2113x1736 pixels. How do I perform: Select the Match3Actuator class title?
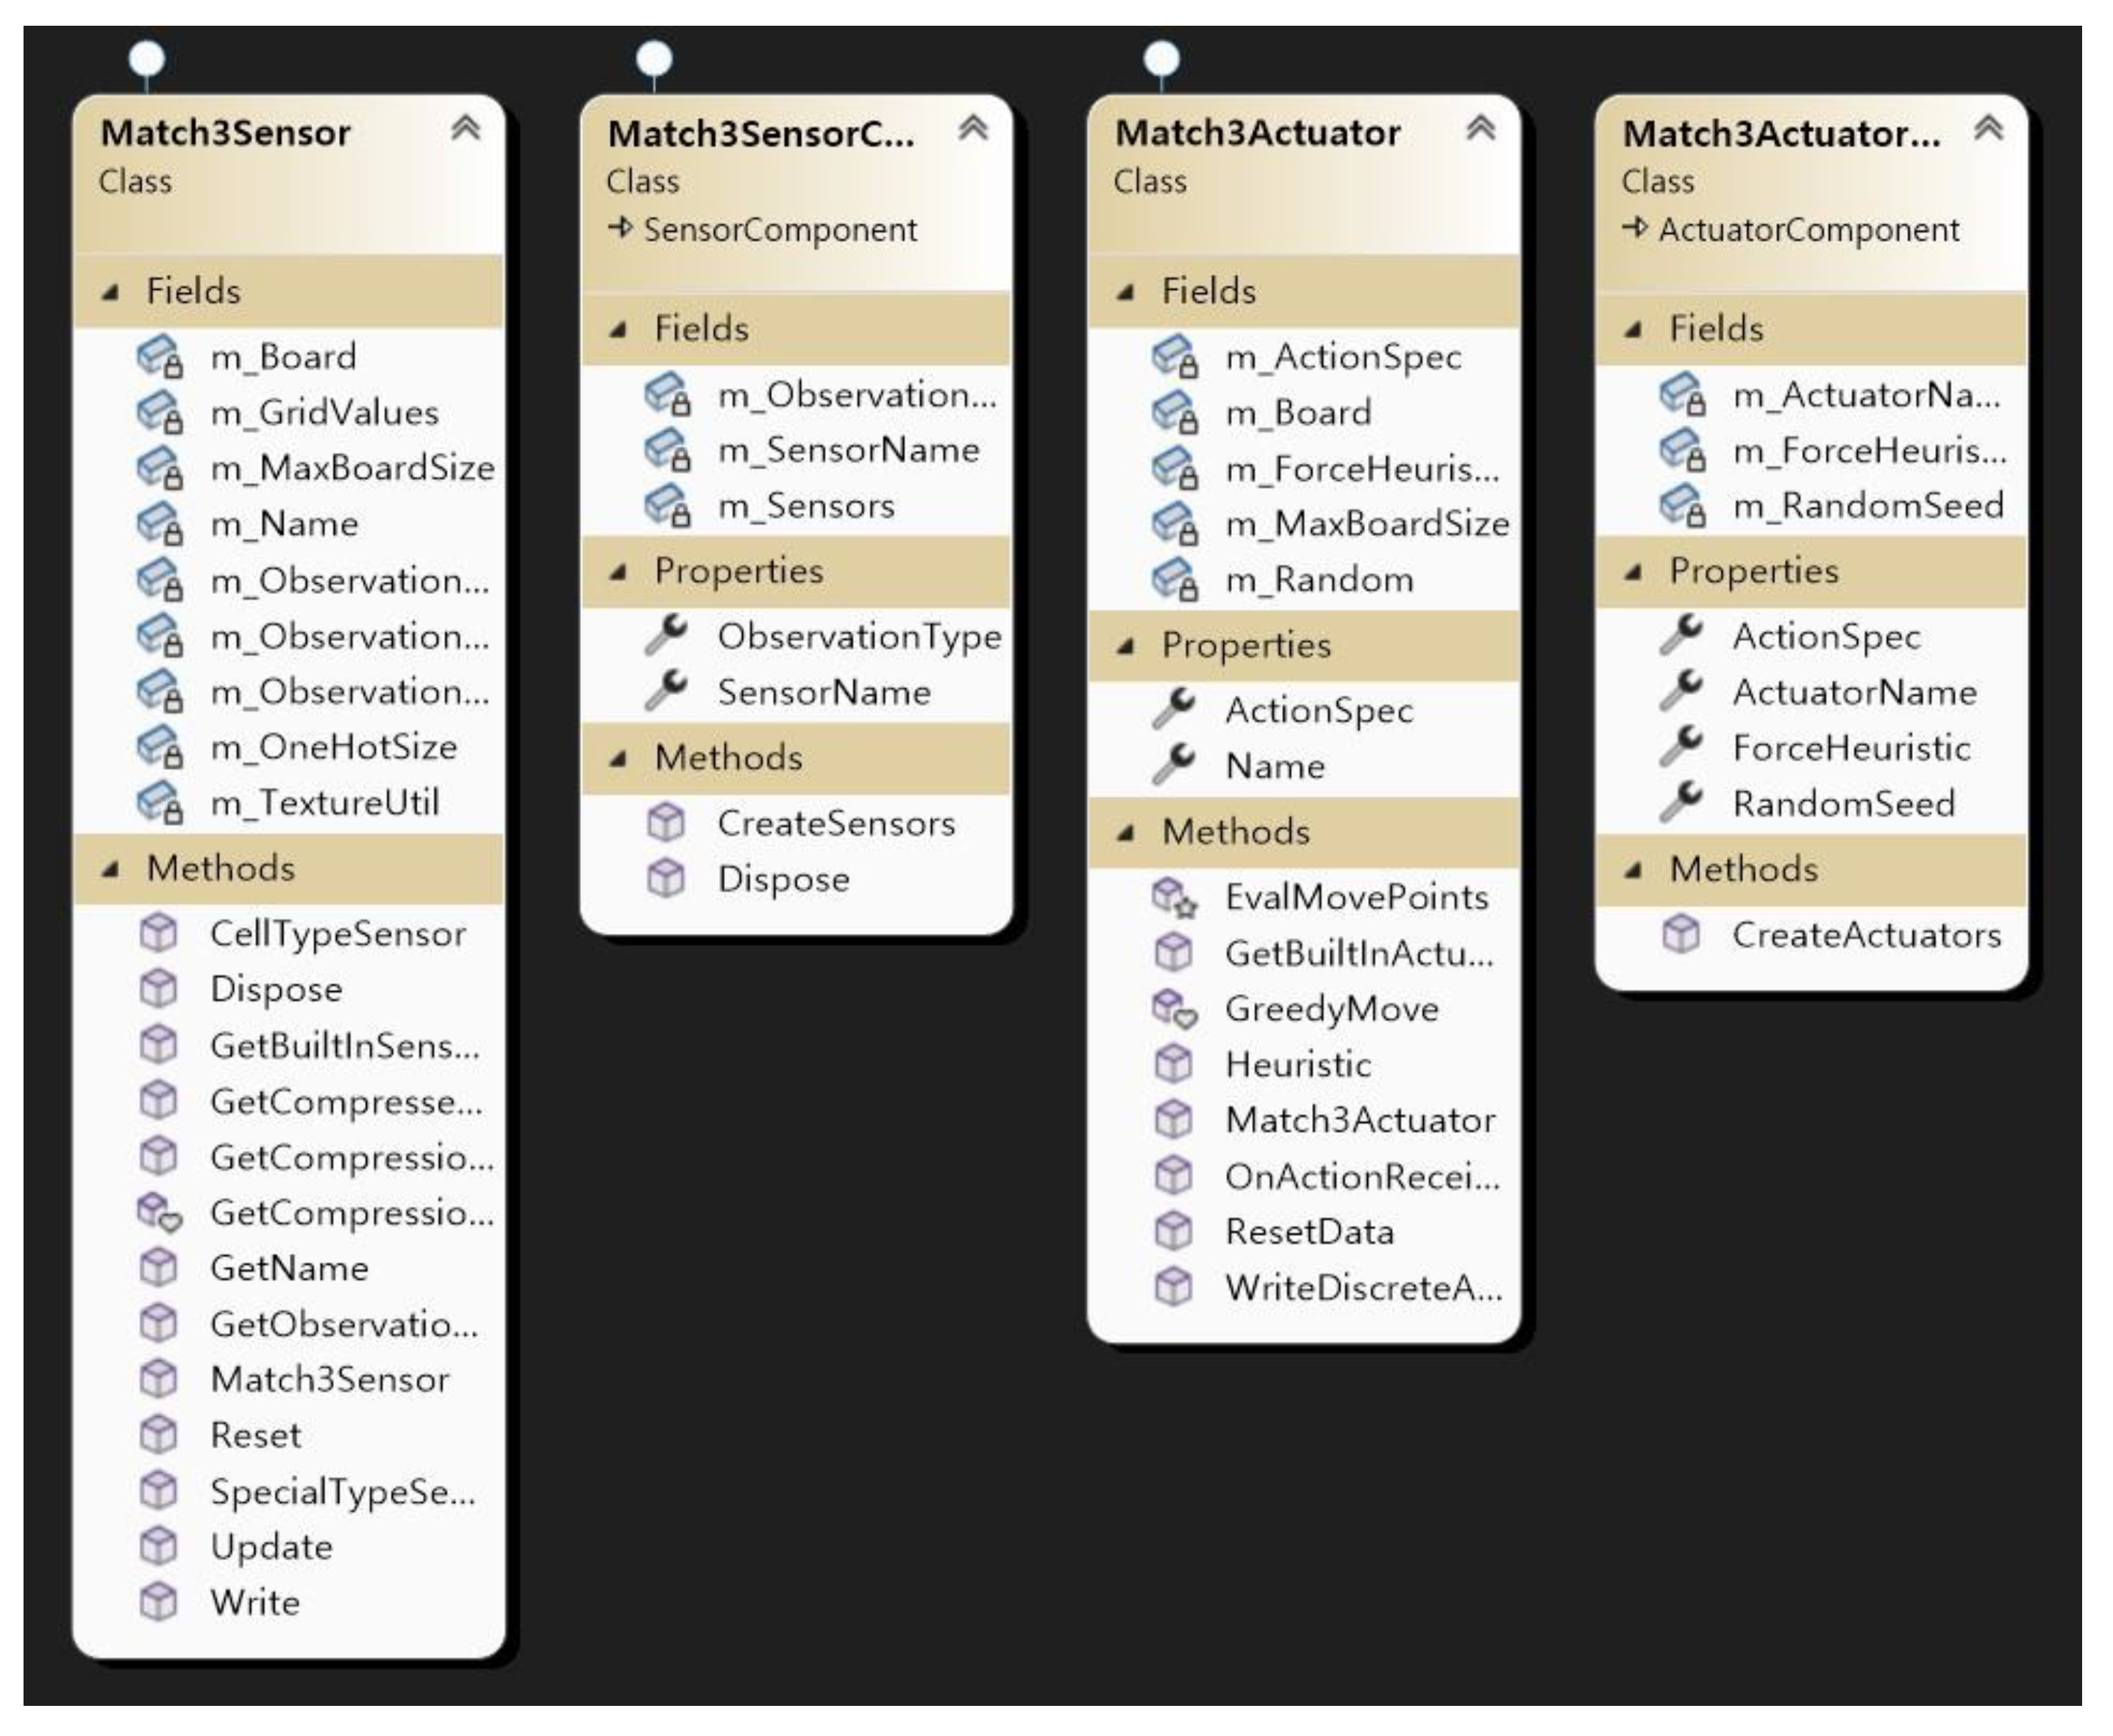[1257, 133]
